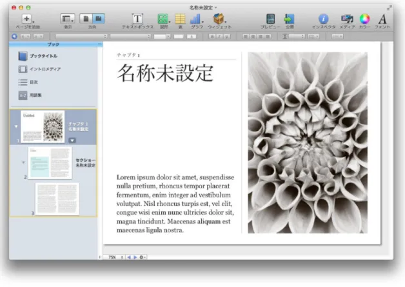
Task: Select 用語集 glossary in the sidebar
Action: click(x=35, y=95)
